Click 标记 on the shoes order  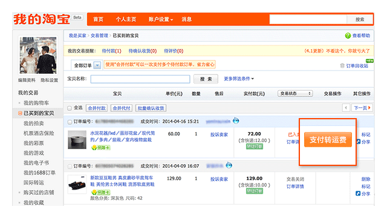click(x=366, y=187)
